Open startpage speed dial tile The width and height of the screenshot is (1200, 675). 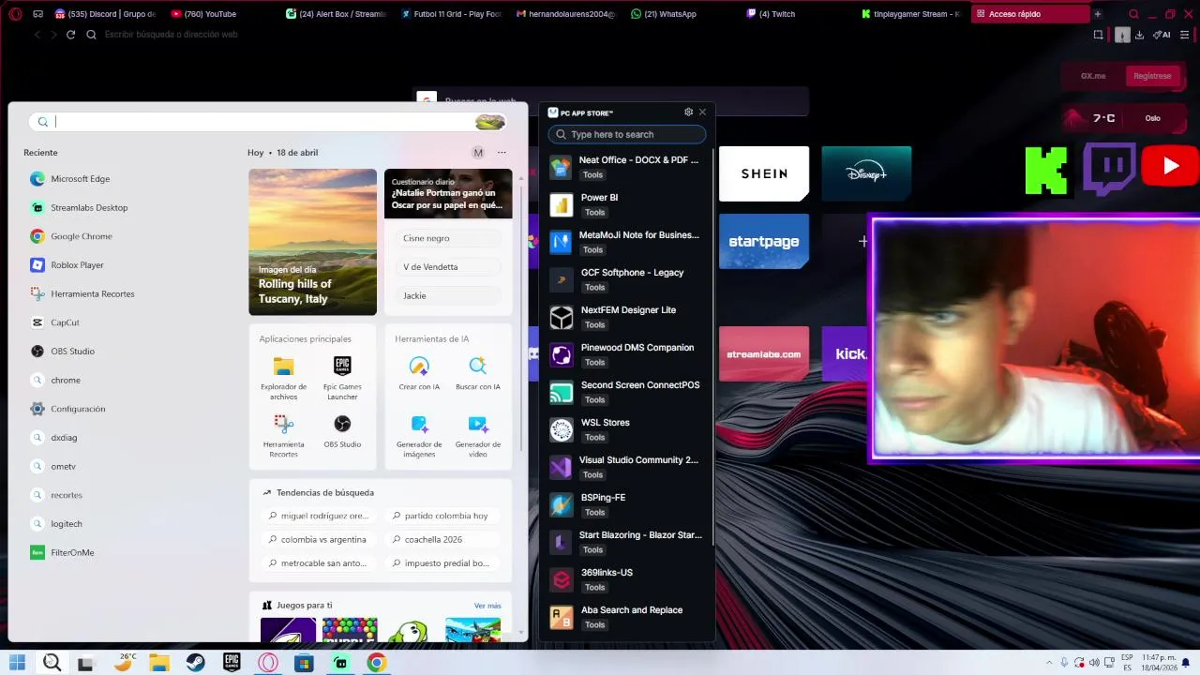click(764, 241)
